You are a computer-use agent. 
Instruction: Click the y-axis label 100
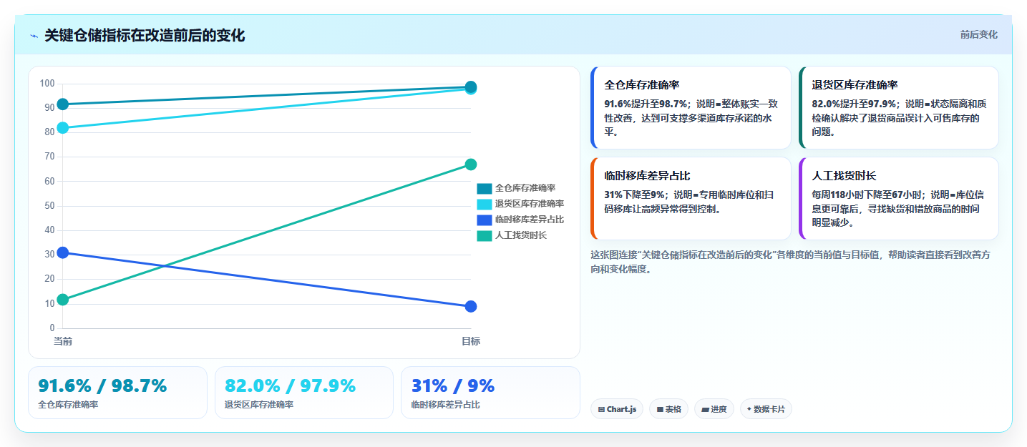47,84
